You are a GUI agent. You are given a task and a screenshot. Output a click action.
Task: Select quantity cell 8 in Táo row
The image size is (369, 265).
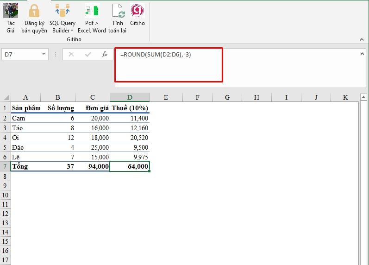(x=58, y=128)
